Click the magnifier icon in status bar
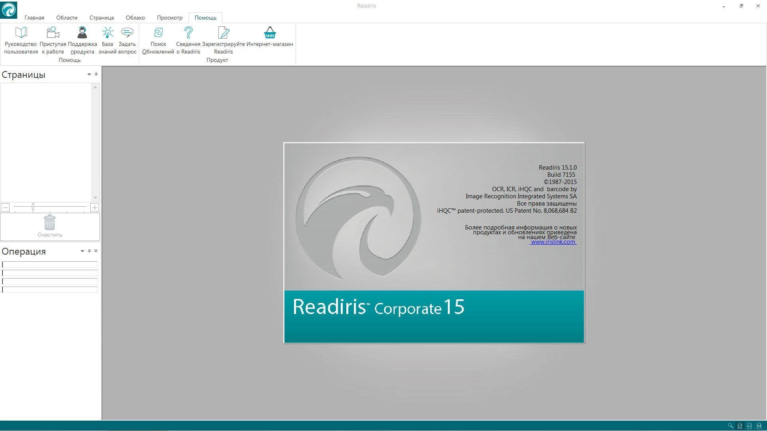The image size is (767, 431). click(730, 426)
